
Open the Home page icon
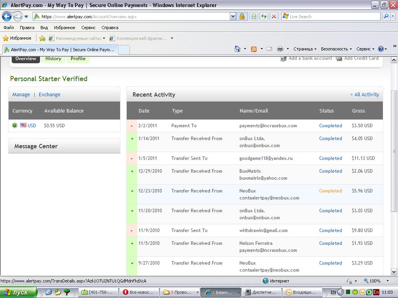tap(237, 49)
